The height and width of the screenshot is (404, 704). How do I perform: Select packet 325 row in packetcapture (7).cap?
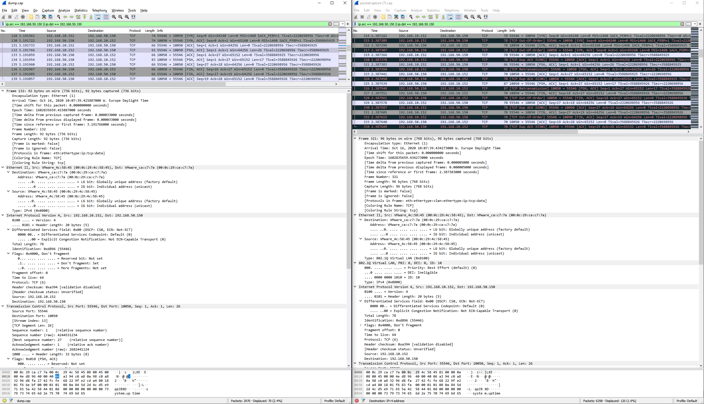[522, 84]
